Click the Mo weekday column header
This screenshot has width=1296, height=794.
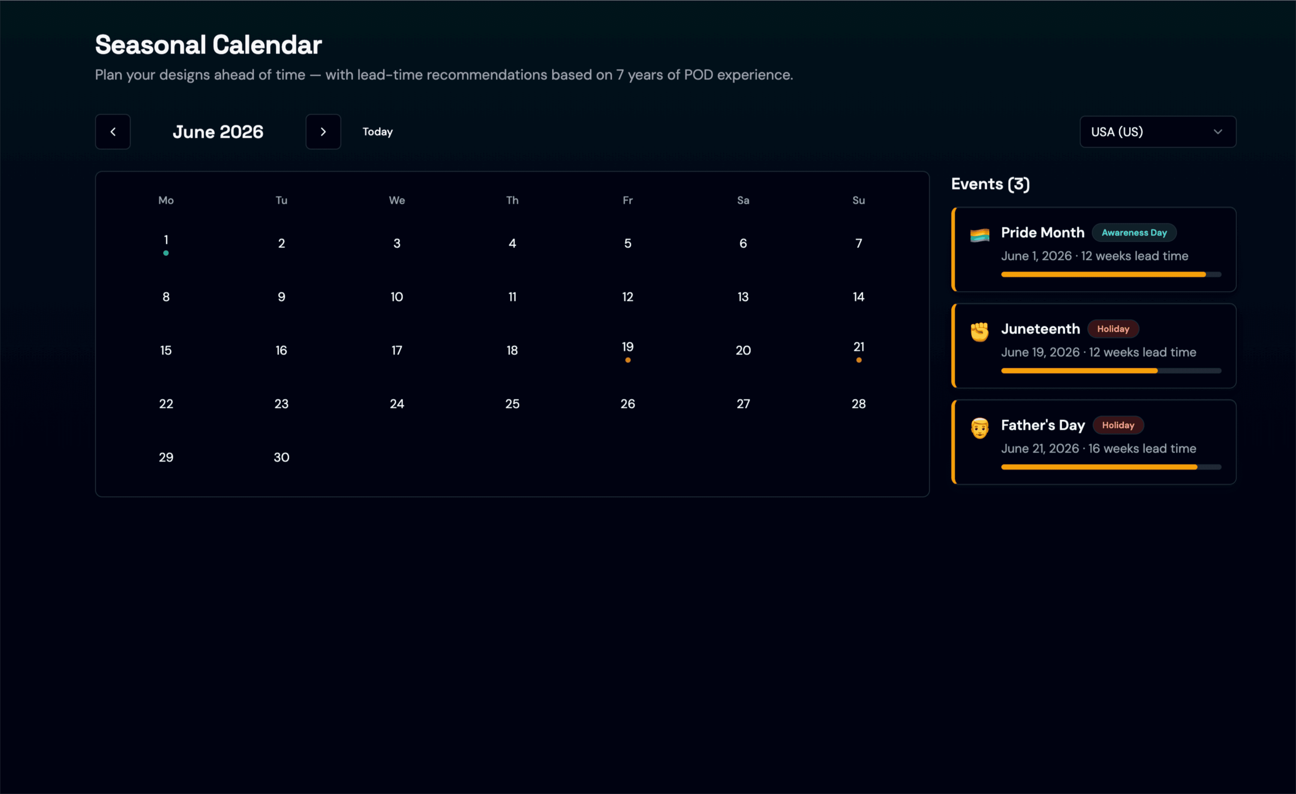click(166, 200)
